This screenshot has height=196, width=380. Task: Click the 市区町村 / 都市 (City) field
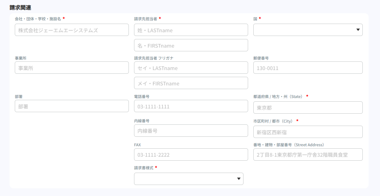(308, 132)
